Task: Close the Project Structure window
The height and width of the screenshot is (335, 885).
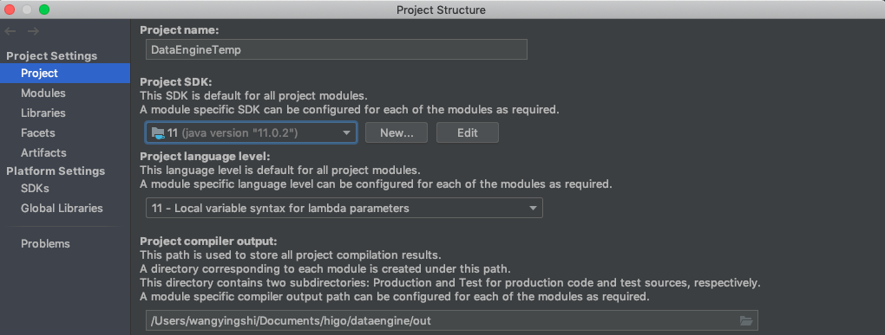Action: coord(10,10)
